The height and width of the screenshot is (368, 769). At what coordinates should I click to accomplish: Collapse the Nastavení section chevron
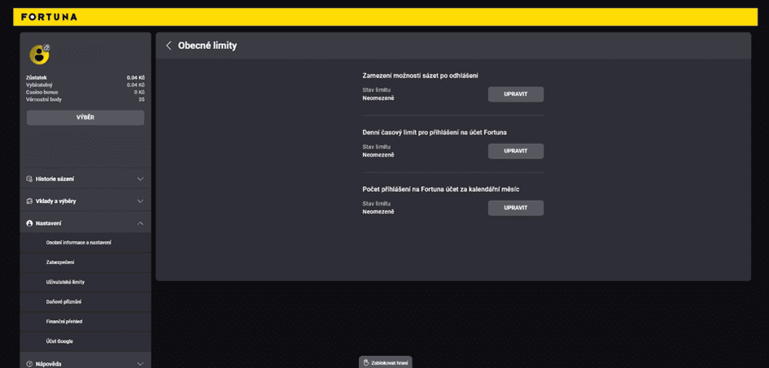click(x=140, y=223)
